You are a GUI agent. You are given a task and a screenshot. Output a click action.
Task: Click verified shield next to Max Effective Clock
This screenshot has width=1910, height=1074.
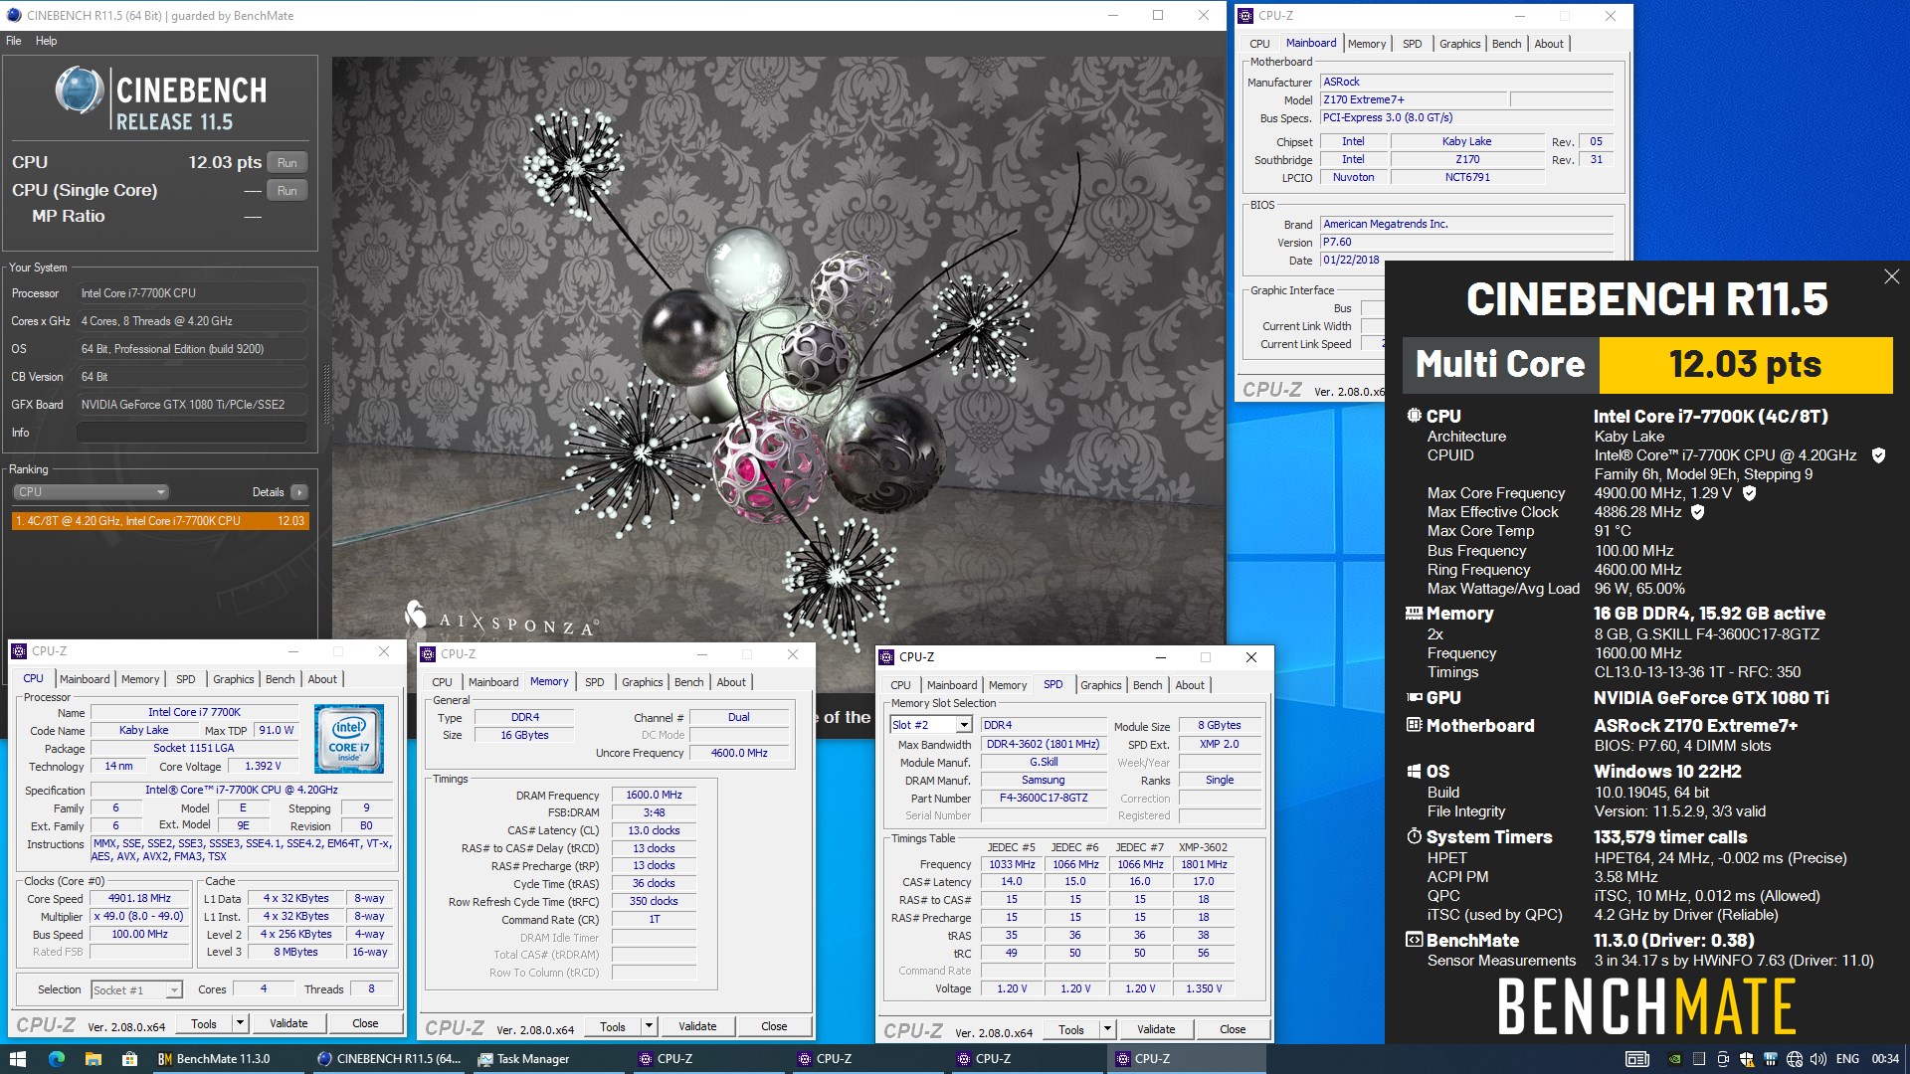[x=1697, y=512]
